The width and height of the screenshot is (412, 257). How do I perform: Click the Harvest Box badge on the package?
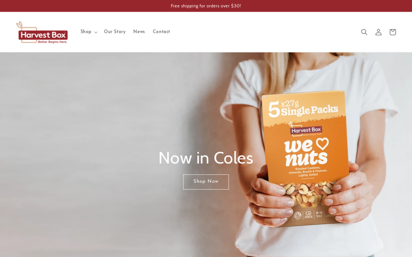pos(306,130)
